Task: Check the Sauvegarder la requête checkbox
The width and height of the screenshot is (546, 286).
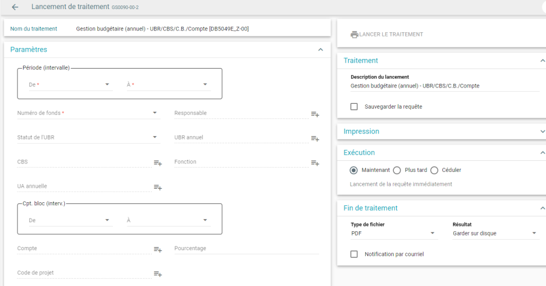Action: point(354,107)
